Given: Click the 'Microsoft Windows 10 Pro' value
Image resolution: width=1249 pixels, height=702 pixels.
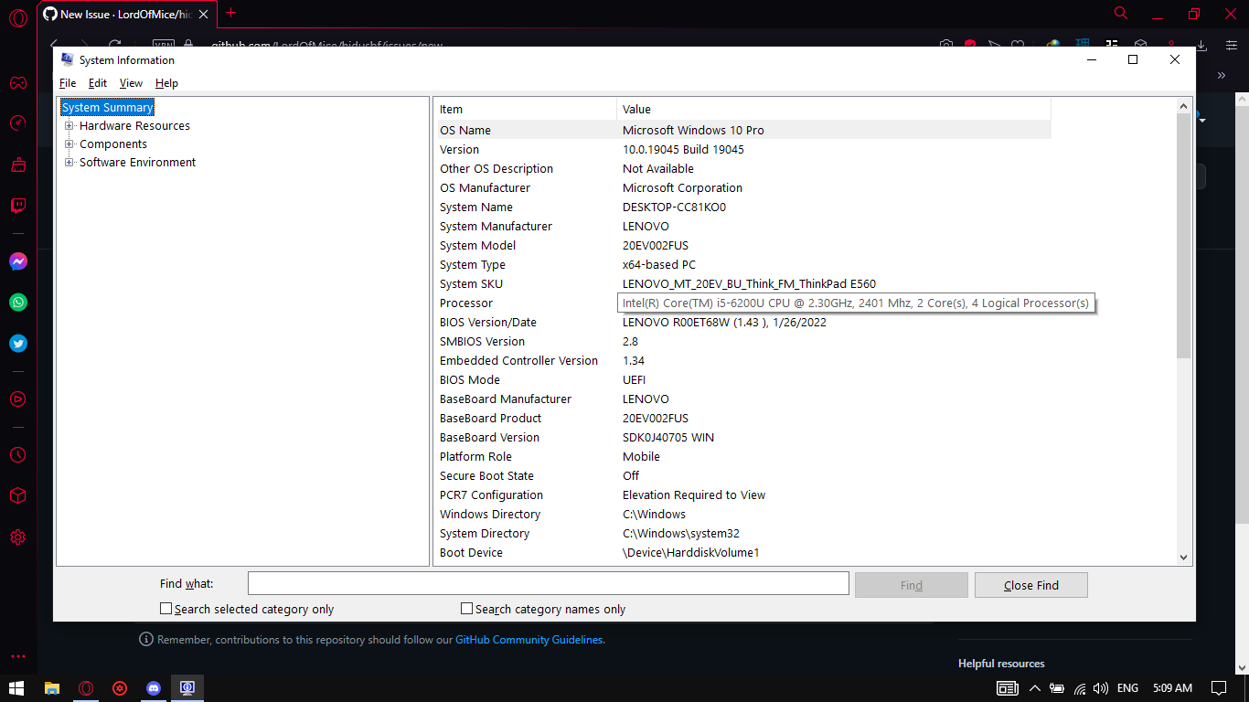Looking at the screenshot, I should click(x=693, y=131).
